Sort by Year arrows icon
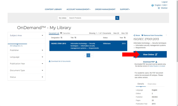Image resolution: width=178 pixels, height=106 pixels. (x=125, y=38)
